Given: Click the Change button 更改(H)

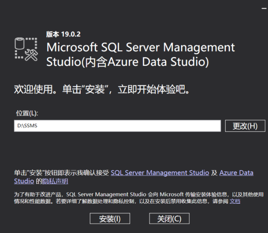Looking at the screenshot, I should (245, 126).
